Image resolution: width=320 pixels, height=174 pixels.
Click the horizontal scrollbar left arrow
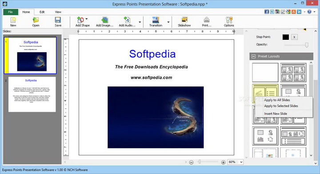[x=65, y=162]
